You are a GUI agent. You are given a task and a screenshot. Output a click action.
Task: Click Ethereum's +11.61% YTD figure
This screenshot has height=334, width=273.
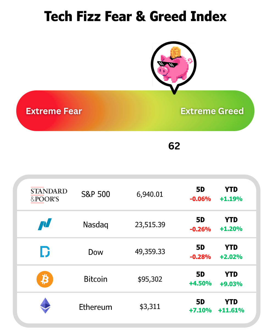(x=231, y=310)
